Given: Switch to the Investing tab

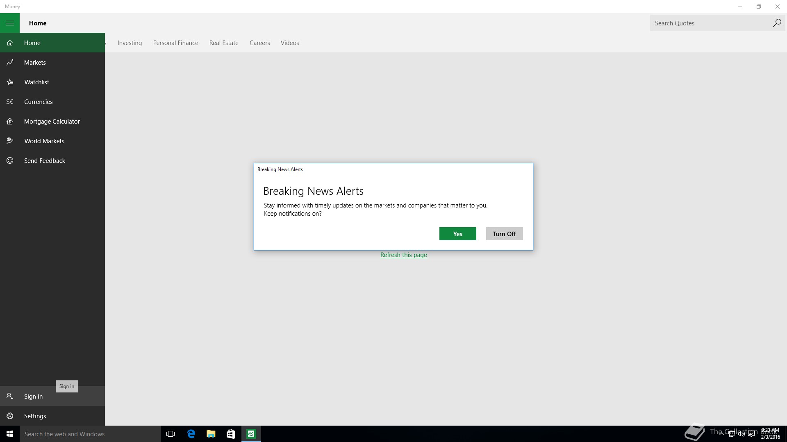Looking at the screenshot, I should coord(130,43).
